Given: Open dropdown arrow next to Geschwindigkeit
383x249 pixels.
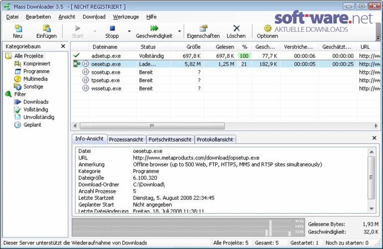Looking at the screenshot, I should [179, 31].
